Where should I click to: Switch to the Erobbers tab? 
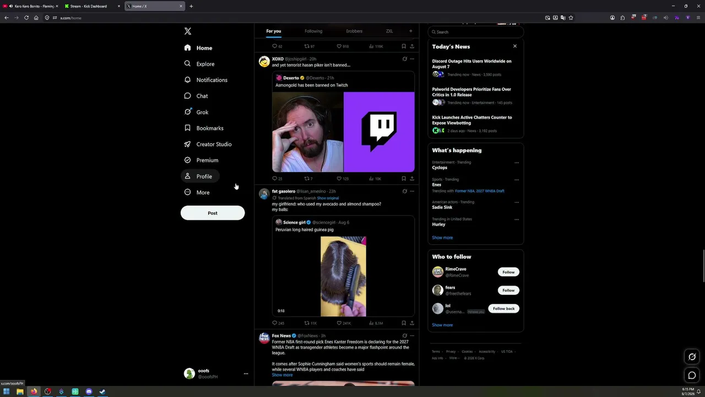(354, 31)
